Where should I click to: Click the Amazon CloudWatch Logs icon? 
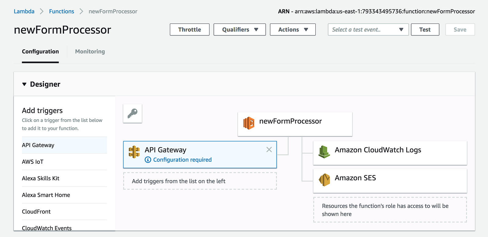324,152
